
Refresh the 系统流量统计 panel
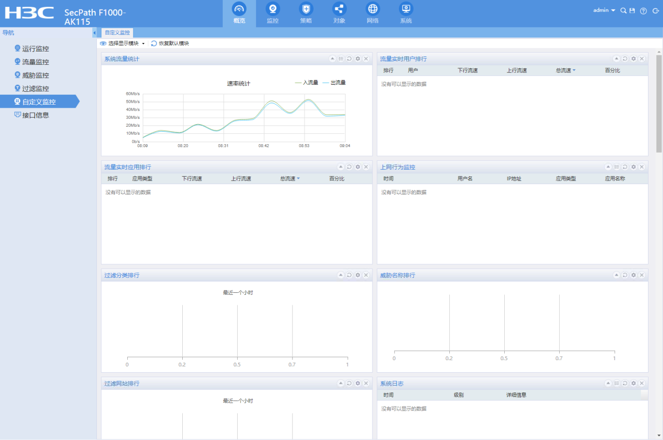(349, 59)
